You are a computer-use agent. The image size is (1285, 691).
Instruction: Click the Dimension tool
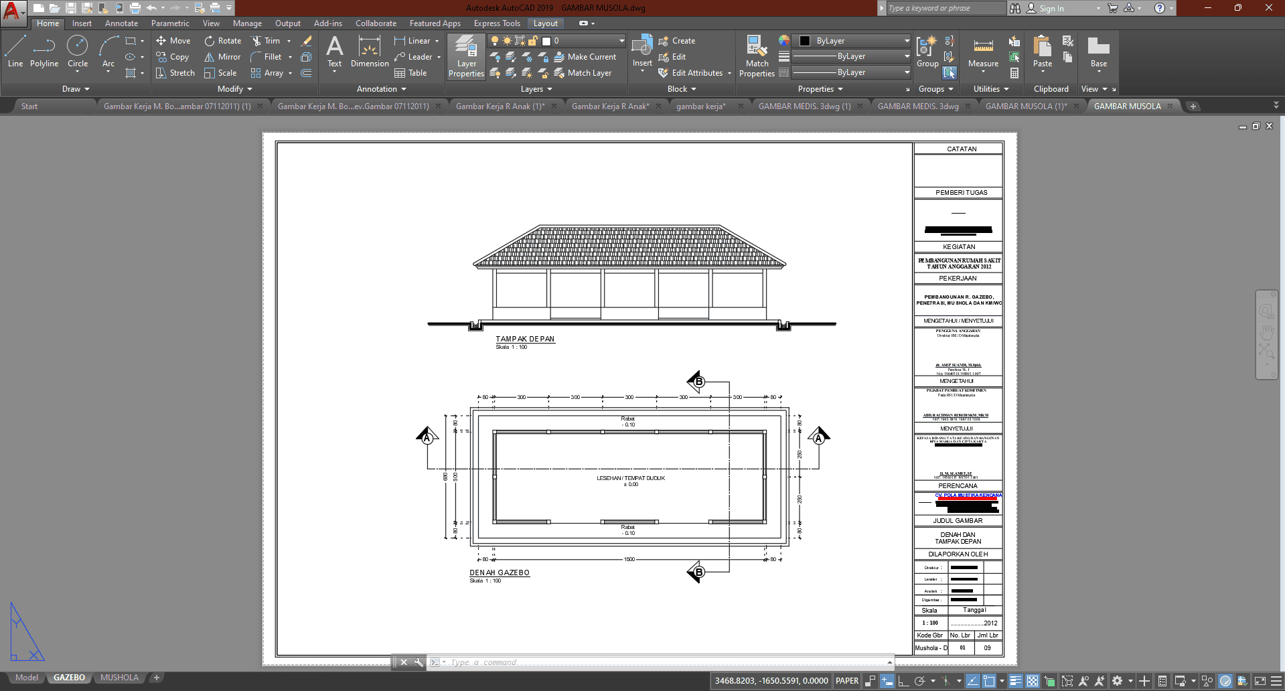pyautogui.click(x=370, y=52)
